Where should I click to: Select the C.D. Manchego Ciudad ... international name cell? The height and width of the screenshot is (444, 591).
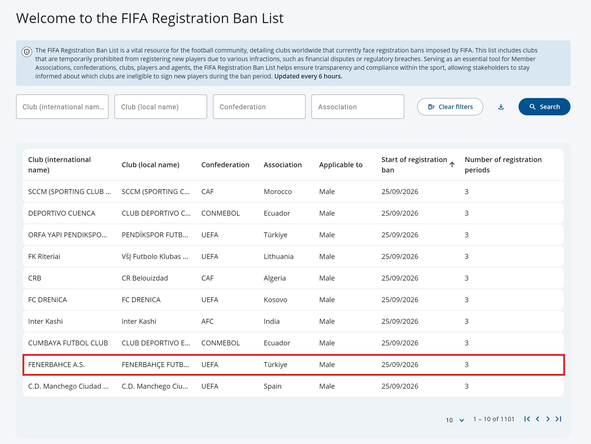[x=68, y=386]
